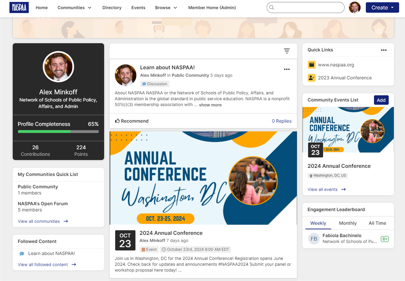405x281 pixels.
Task: Click the View all communities arrow
Action: click(x=66, y=221)
